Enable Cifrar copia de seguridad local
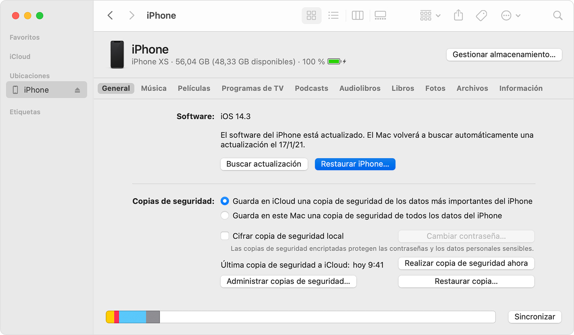 tap(225, 236)
